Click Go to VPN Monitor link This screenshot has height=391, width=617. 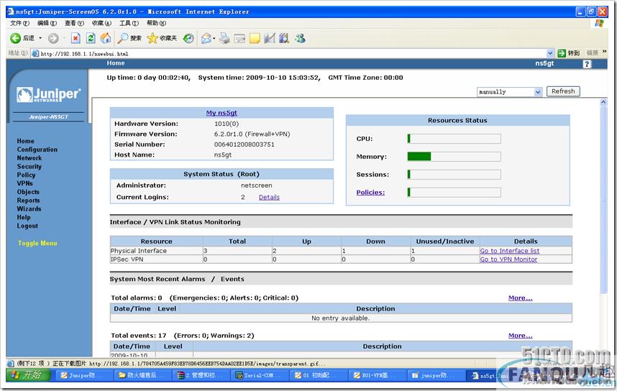[508, 259]
